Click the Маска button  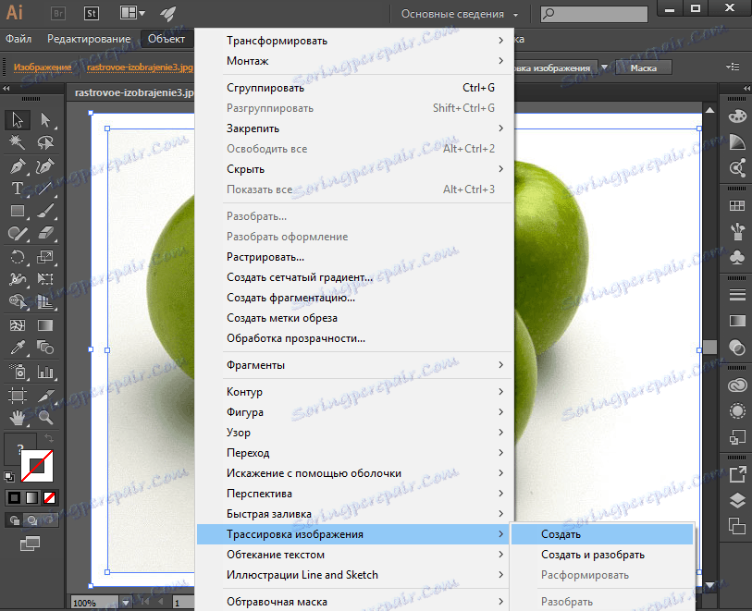644,68
